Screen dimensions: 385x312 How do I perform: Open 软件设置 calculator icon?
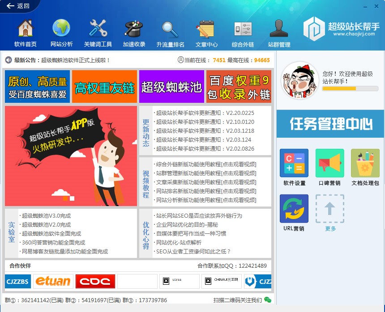[x=294, y=163]
